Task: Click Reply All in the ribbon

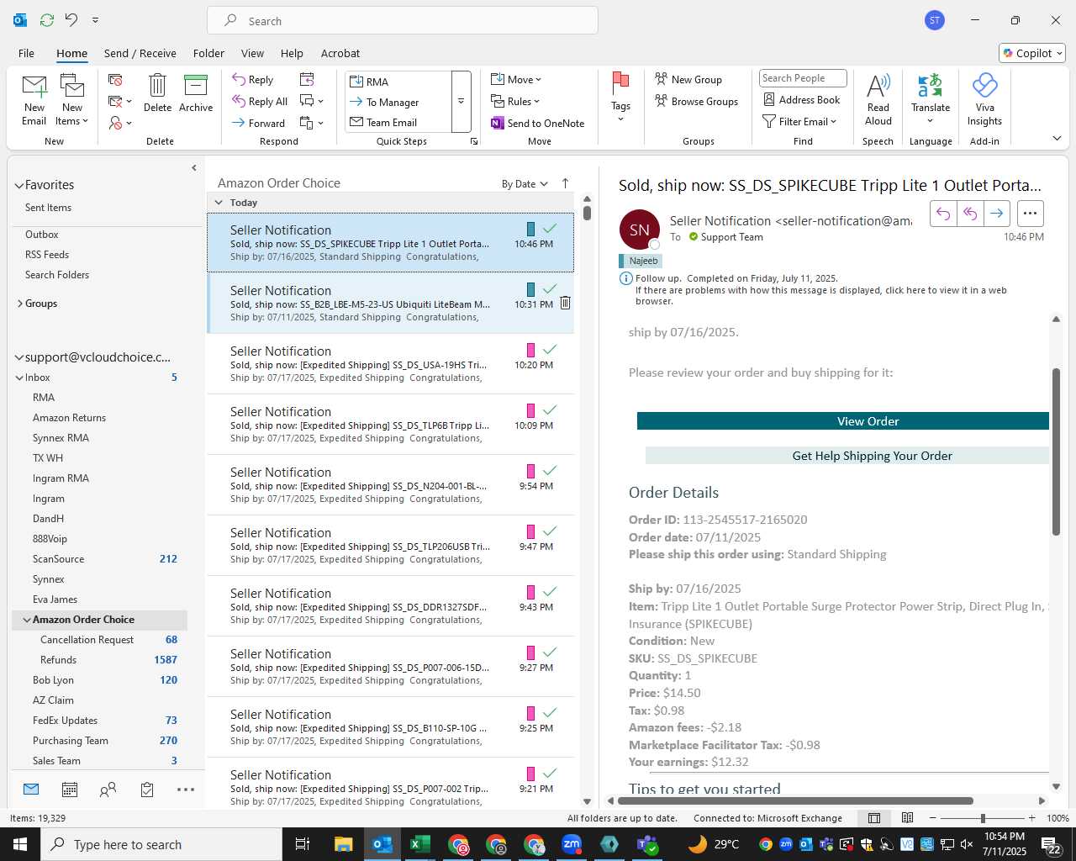Action: pos(260,101)
